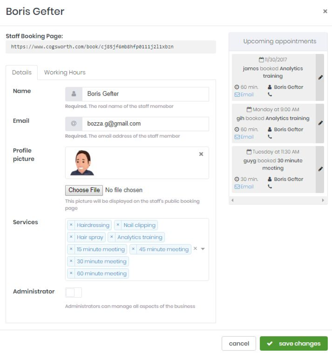332x353 pixels.
Task: Remove the profile picture
Action: [201, 154]
